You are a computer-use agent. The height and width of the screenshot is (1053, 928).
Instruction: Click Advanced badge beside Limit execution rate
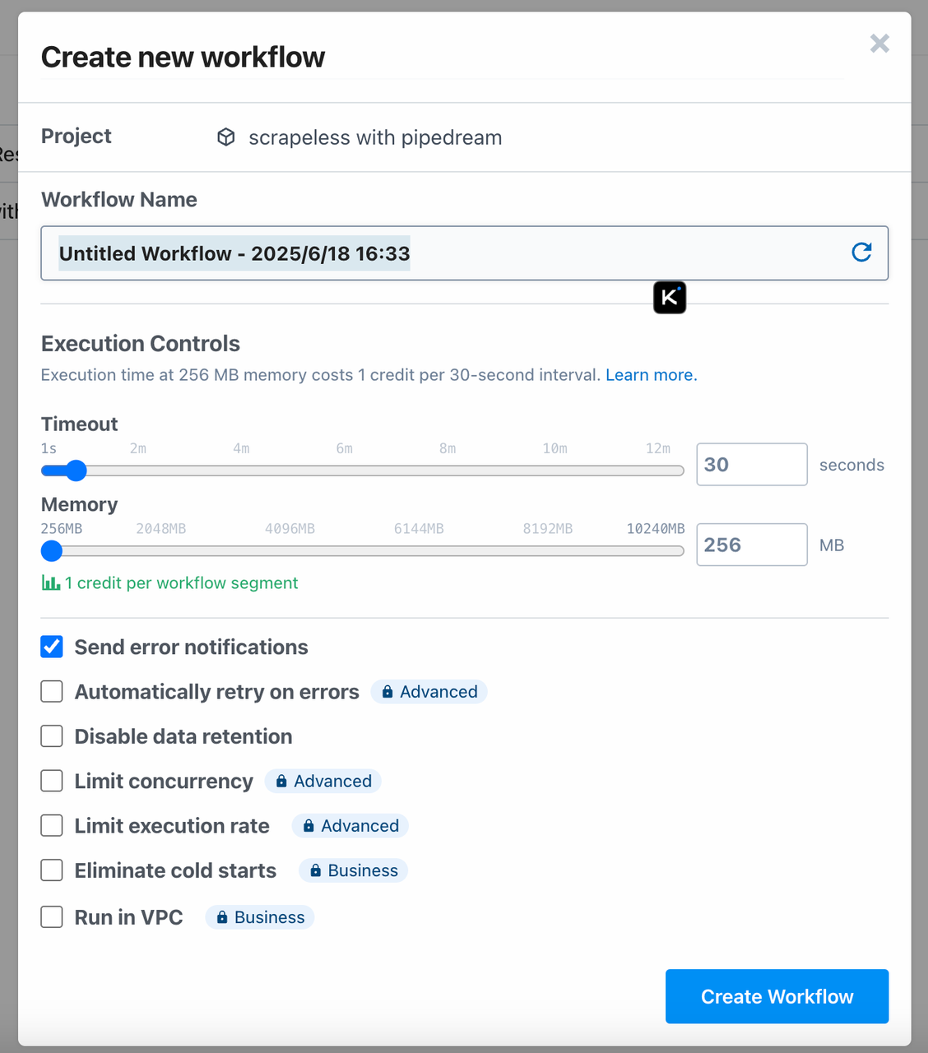pyautogui.click(x=350, y=826)
